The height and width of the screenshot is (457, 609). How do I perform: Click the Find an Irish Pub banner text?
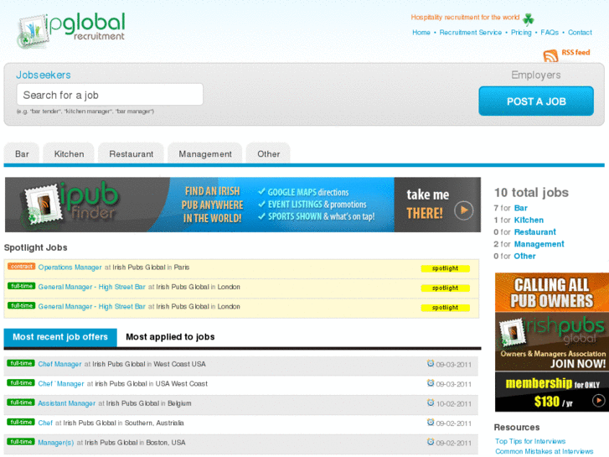(x=213, y=205)
